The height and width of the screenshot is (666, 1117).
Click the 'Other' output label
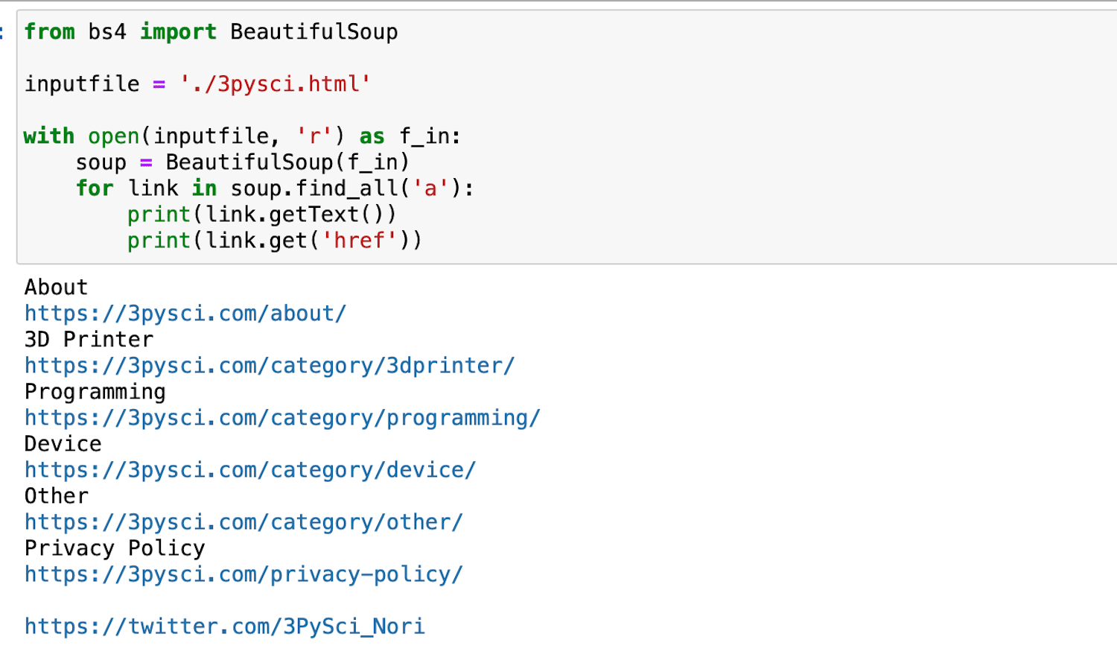click(56, 496)
